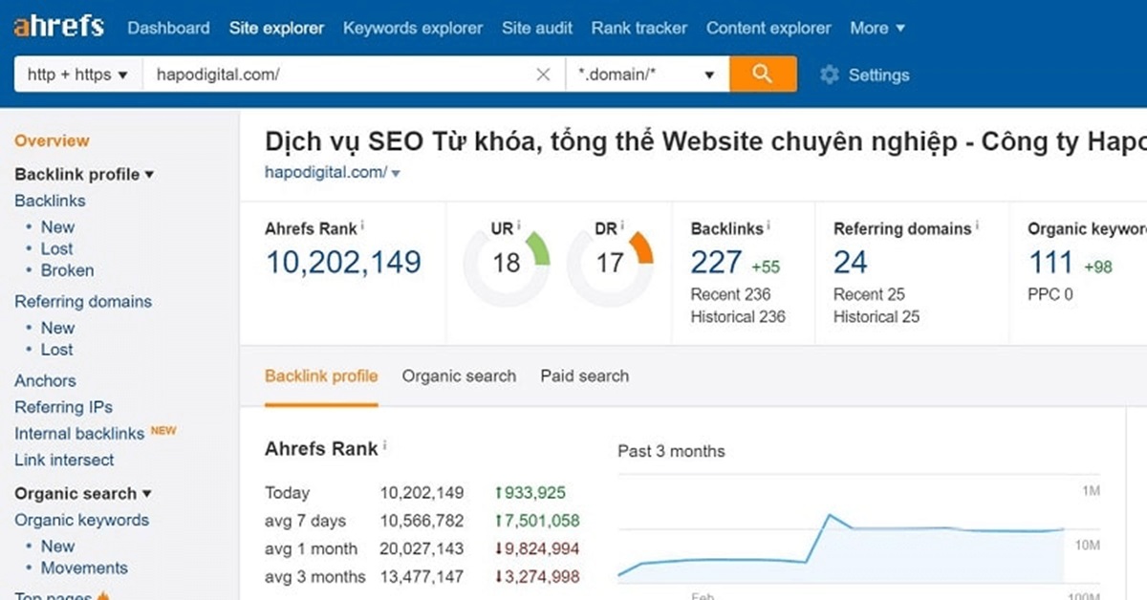Viewport: 1147px width, 600px height.
Task: Open the http + https protocol dropdown
Action: click(x=78, y=75)
